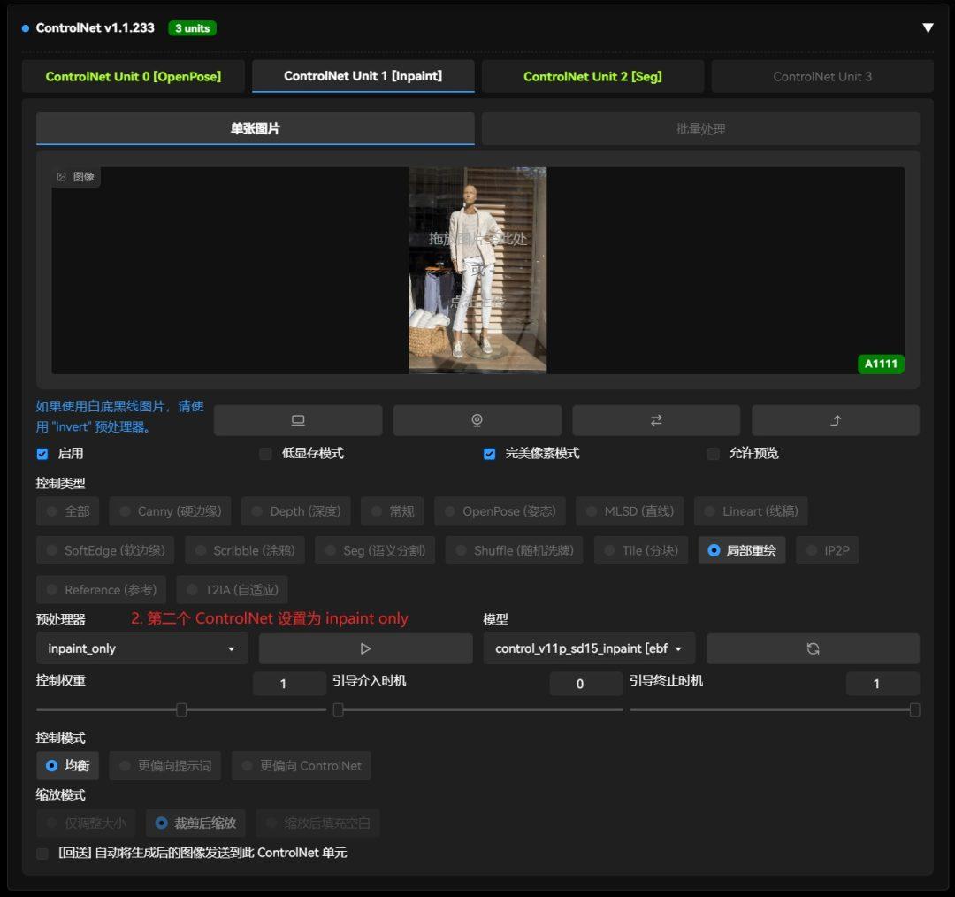Click the image label icon on canvas
Screen dimensions: 955x897
point(62,177)
